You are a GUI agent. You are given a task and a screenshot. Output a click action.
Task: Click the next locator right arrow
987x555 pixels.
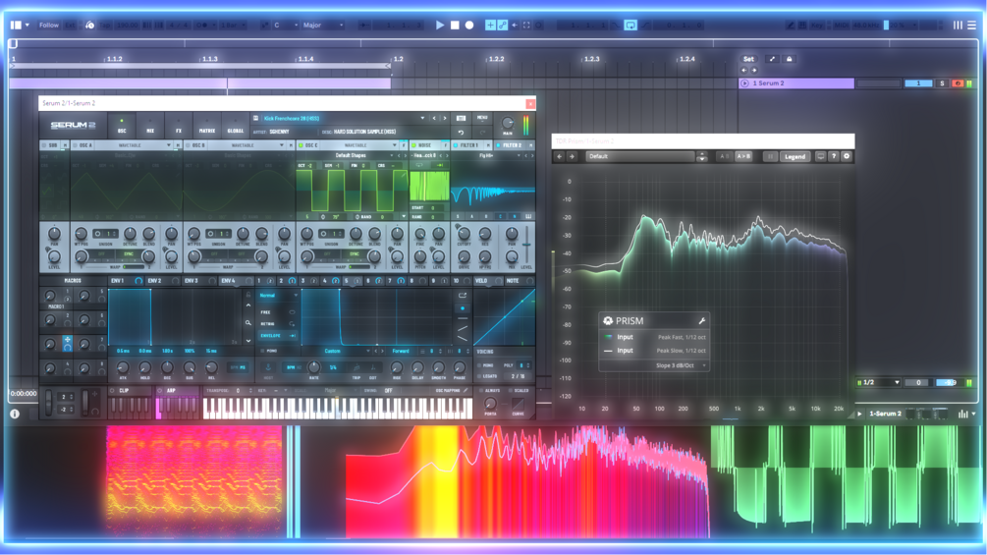753,70
